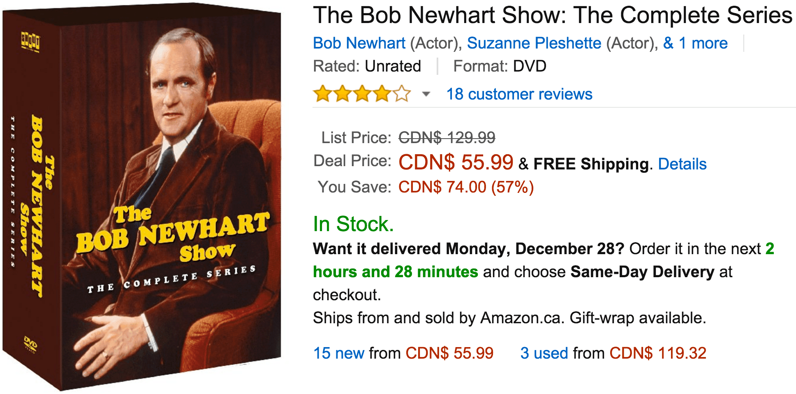The image size is (796, 394).
Task: View the 15 new offers link
Action: (x=339, y=353)
